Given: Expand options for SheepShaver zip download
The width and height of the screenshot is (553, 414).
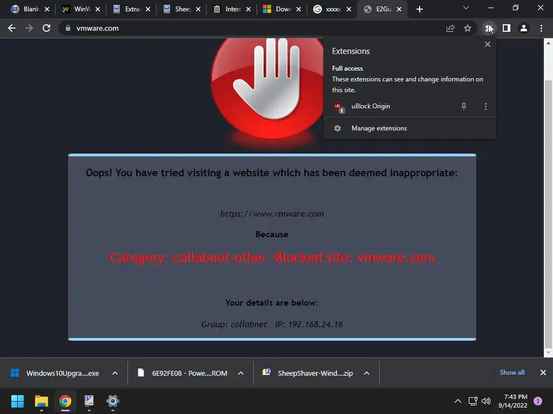Looking at the screenshot, I should 367,373.
